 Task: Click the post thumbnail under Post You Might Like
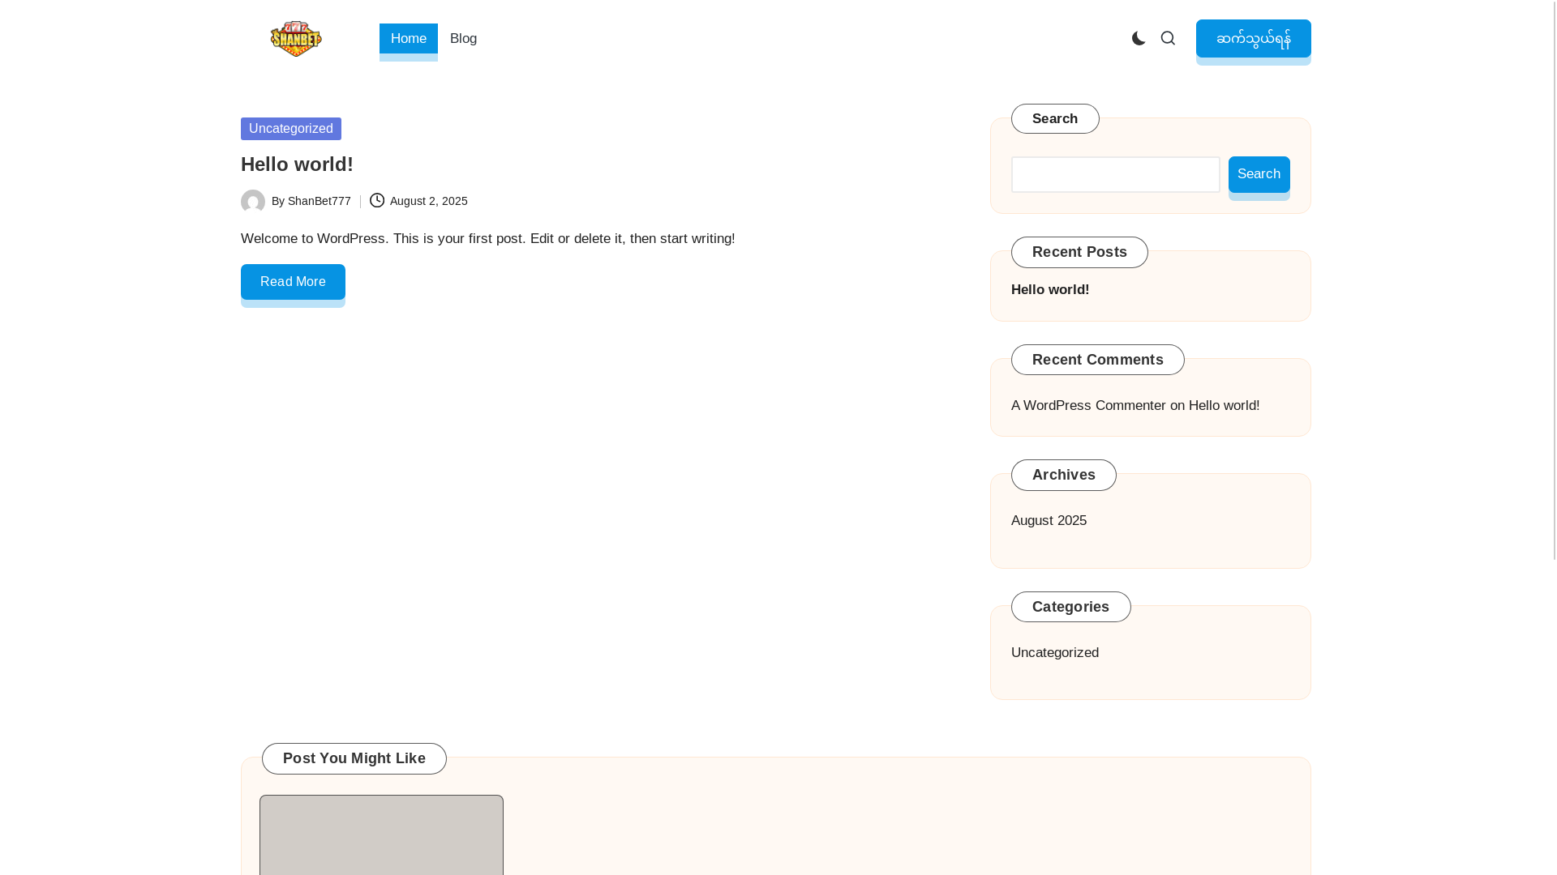click(381, 835)
